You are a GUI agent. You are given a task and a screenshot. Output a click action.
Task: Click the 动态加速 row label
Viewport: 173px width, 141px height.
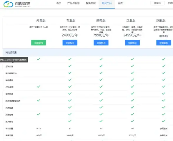pos(9,94)
